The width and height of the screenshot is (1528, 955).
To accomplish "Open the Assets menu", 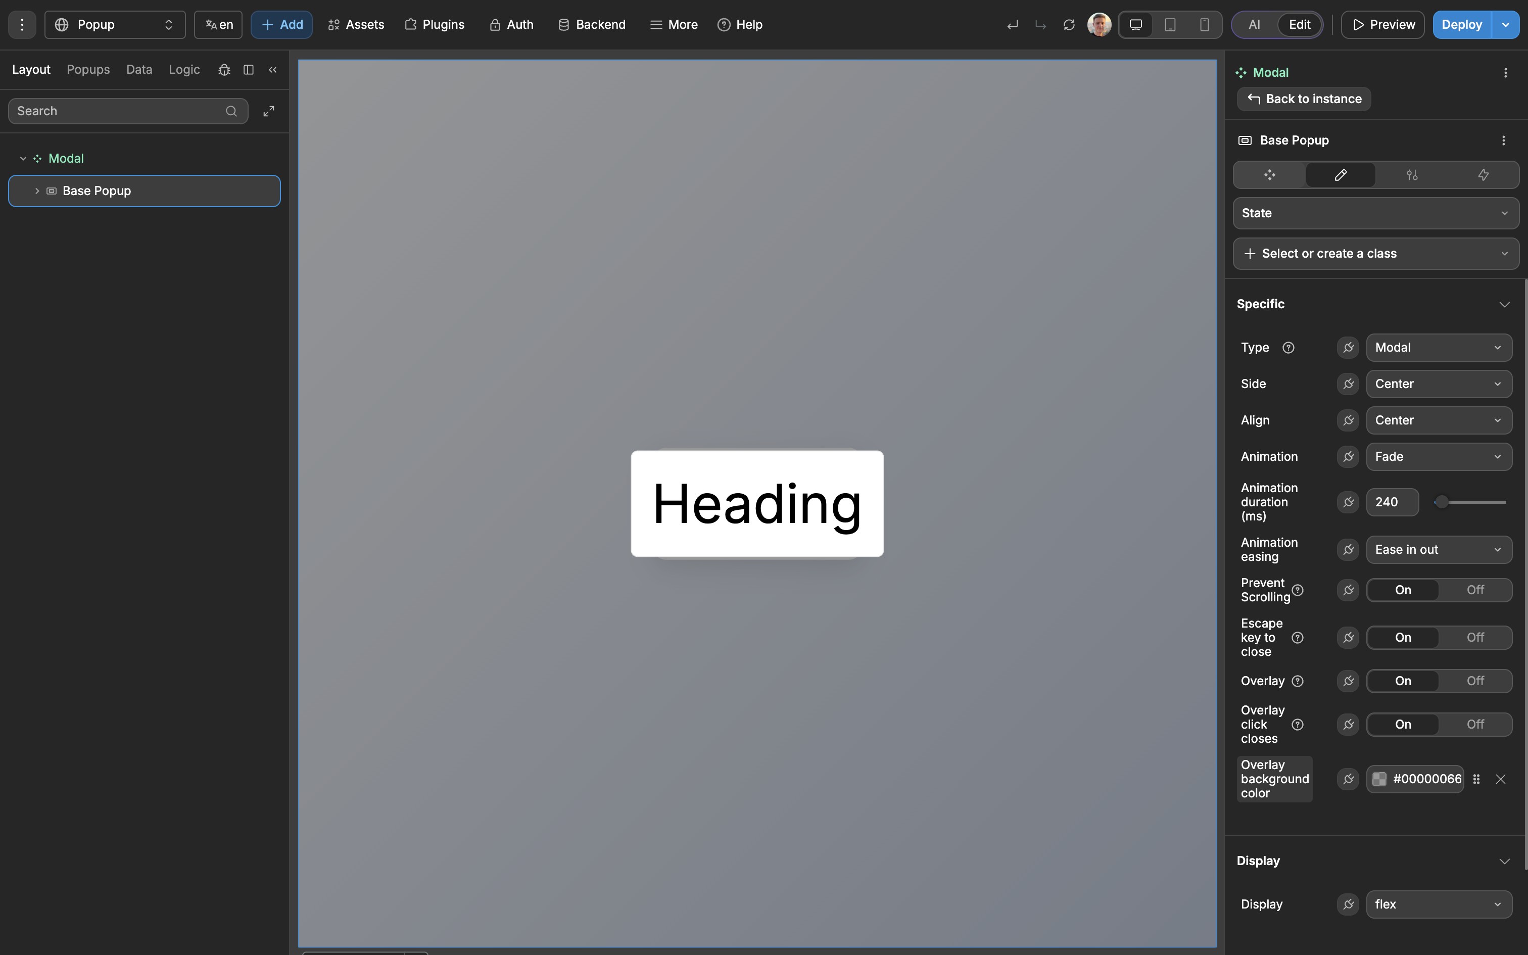I will tap(356, 25).
